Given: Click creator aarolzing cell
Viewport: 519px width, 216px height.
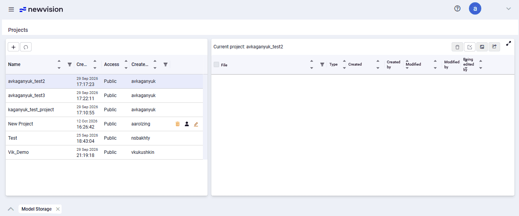Looking at the screenshot, I should pyautogui.click(x=141, y=124).
